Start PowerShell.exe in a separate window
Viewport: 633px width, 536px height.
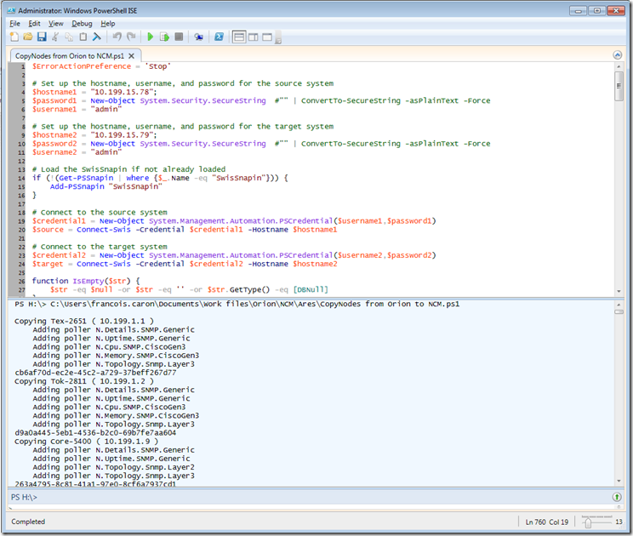[219, 37]
